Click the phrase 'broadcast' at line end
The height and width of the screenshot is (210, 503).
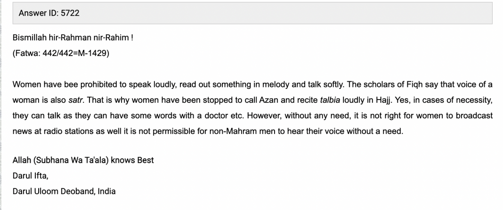coord(475,116)
